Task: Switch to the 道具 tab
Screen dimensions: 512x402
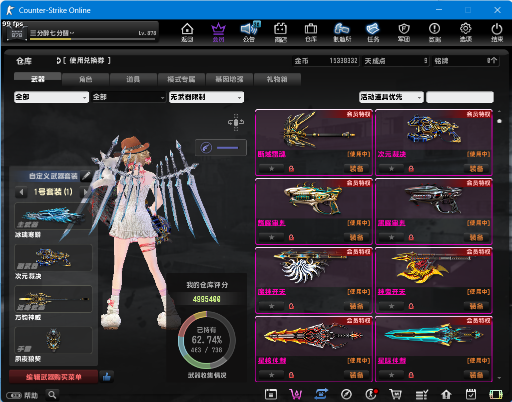Action: pyautogui.click(x=133, y=79)
